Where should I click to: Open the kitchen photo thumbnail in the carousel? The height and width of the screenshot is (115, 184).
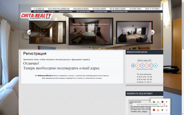tap(48, 32)
